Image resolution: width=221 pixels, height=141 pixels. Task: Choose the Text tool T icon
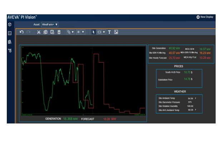tap(109, 32)
